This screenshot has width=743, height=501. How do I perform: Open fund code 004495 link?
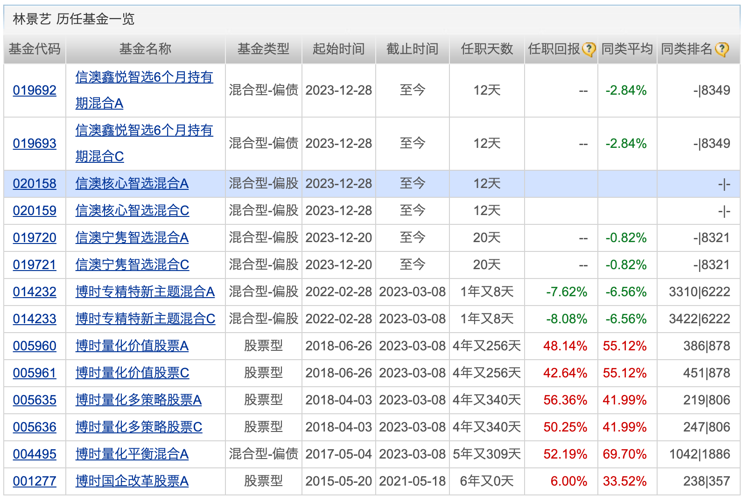[x=35, y=454]
